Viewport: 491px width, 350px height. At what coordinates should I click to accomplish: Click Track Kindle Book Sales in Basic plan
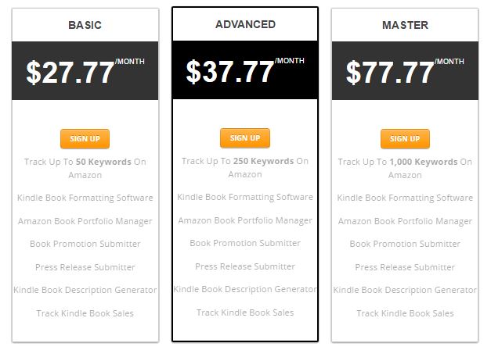(x=85, y=313)
